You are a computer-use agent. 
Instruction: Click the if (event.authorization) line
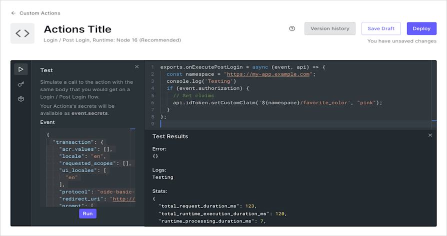click(x=208, y=88)
